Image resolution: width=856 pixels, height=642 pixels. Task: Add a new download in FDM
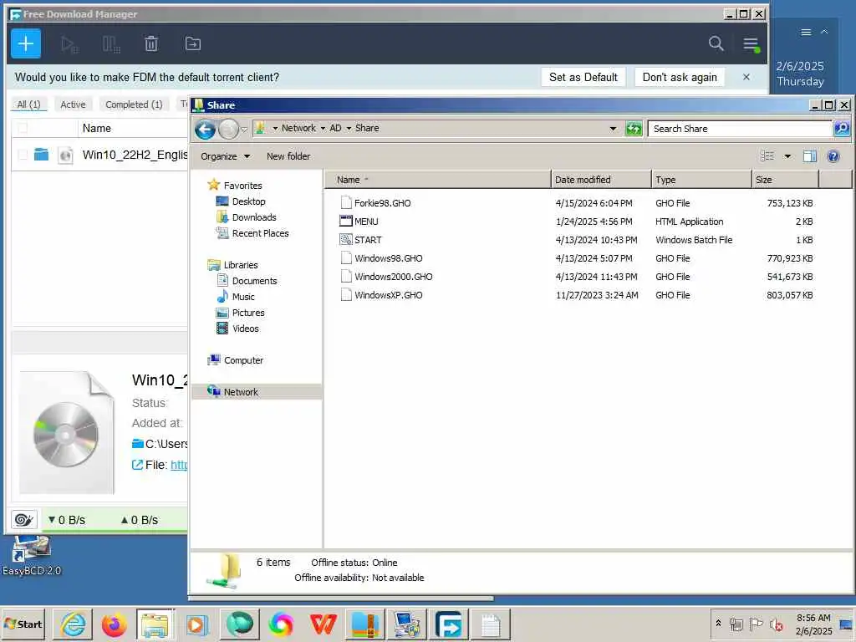26,43
